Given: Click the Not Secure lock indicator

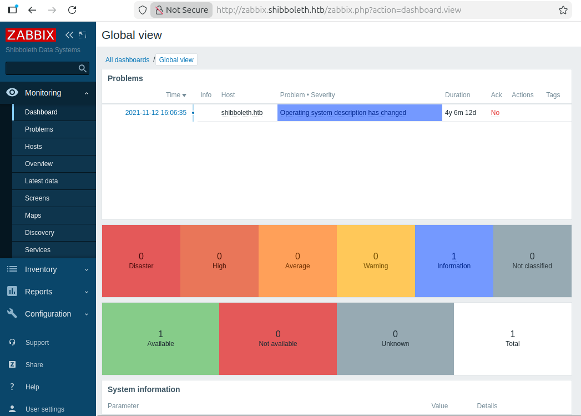Looking at the screenshot, I should (181, 10).
